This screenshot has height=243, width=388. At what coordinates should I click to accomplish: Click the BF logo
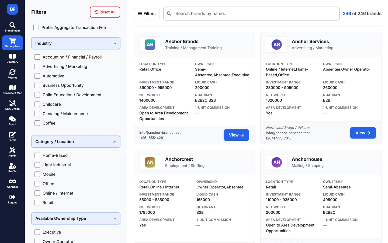12,9
